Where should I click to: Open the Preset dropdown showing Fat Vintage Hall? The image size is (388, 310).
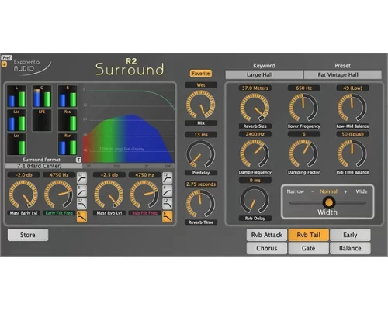[x=343, y=74]
